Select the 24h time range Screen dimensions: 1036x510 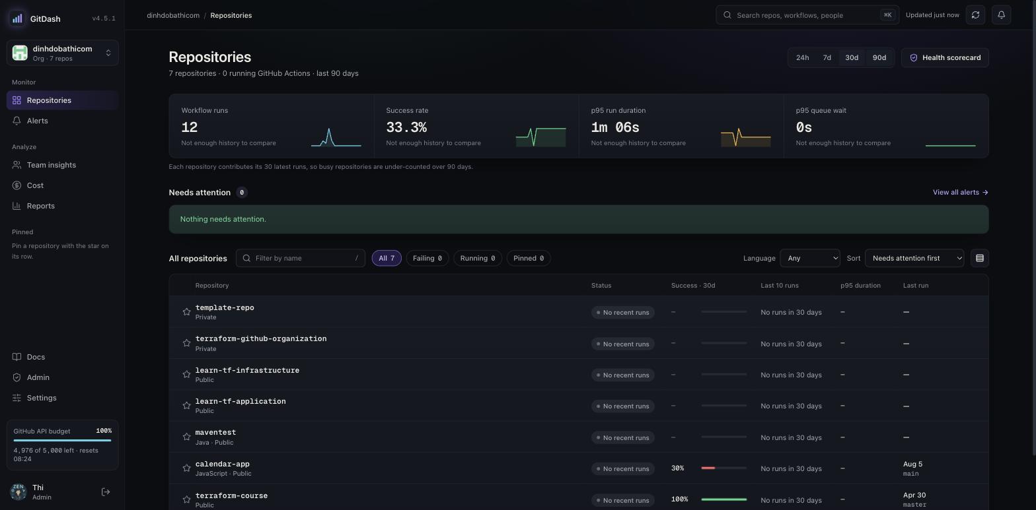click(802, 57)
